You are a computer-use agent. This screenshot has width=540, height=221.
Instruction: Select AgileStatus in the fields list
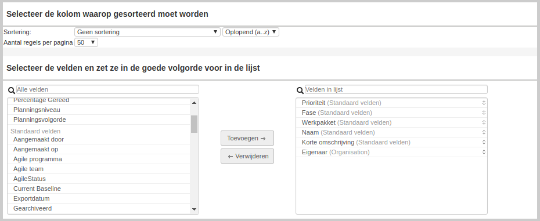[x=99, y=179]
